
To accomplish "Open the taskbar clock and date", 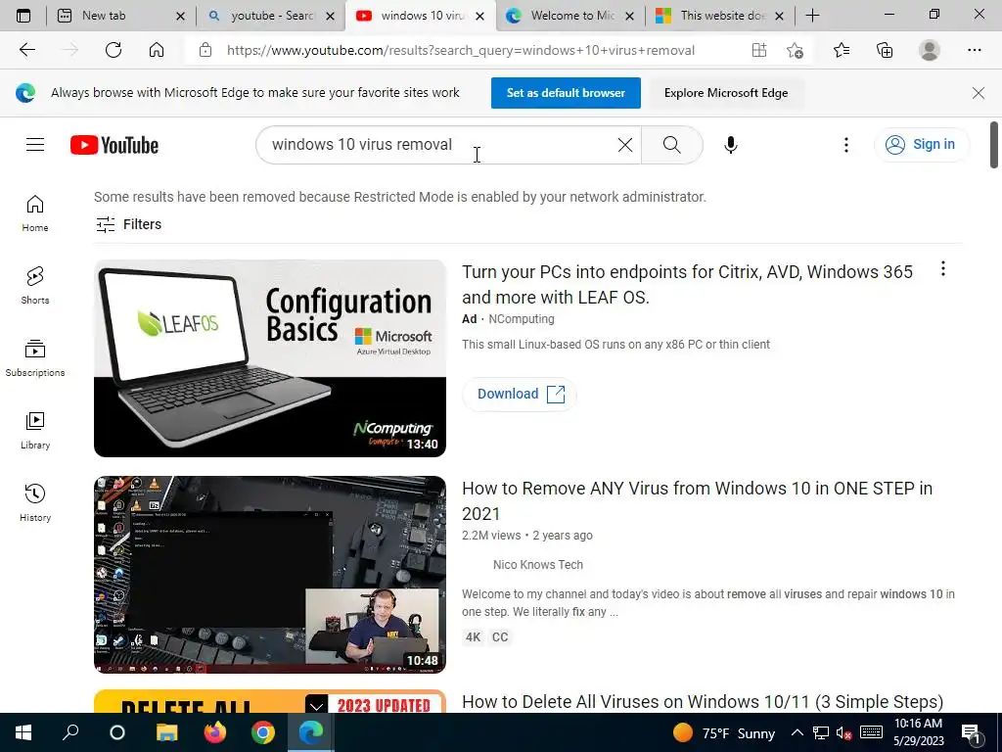I will (x=918, y=732).
